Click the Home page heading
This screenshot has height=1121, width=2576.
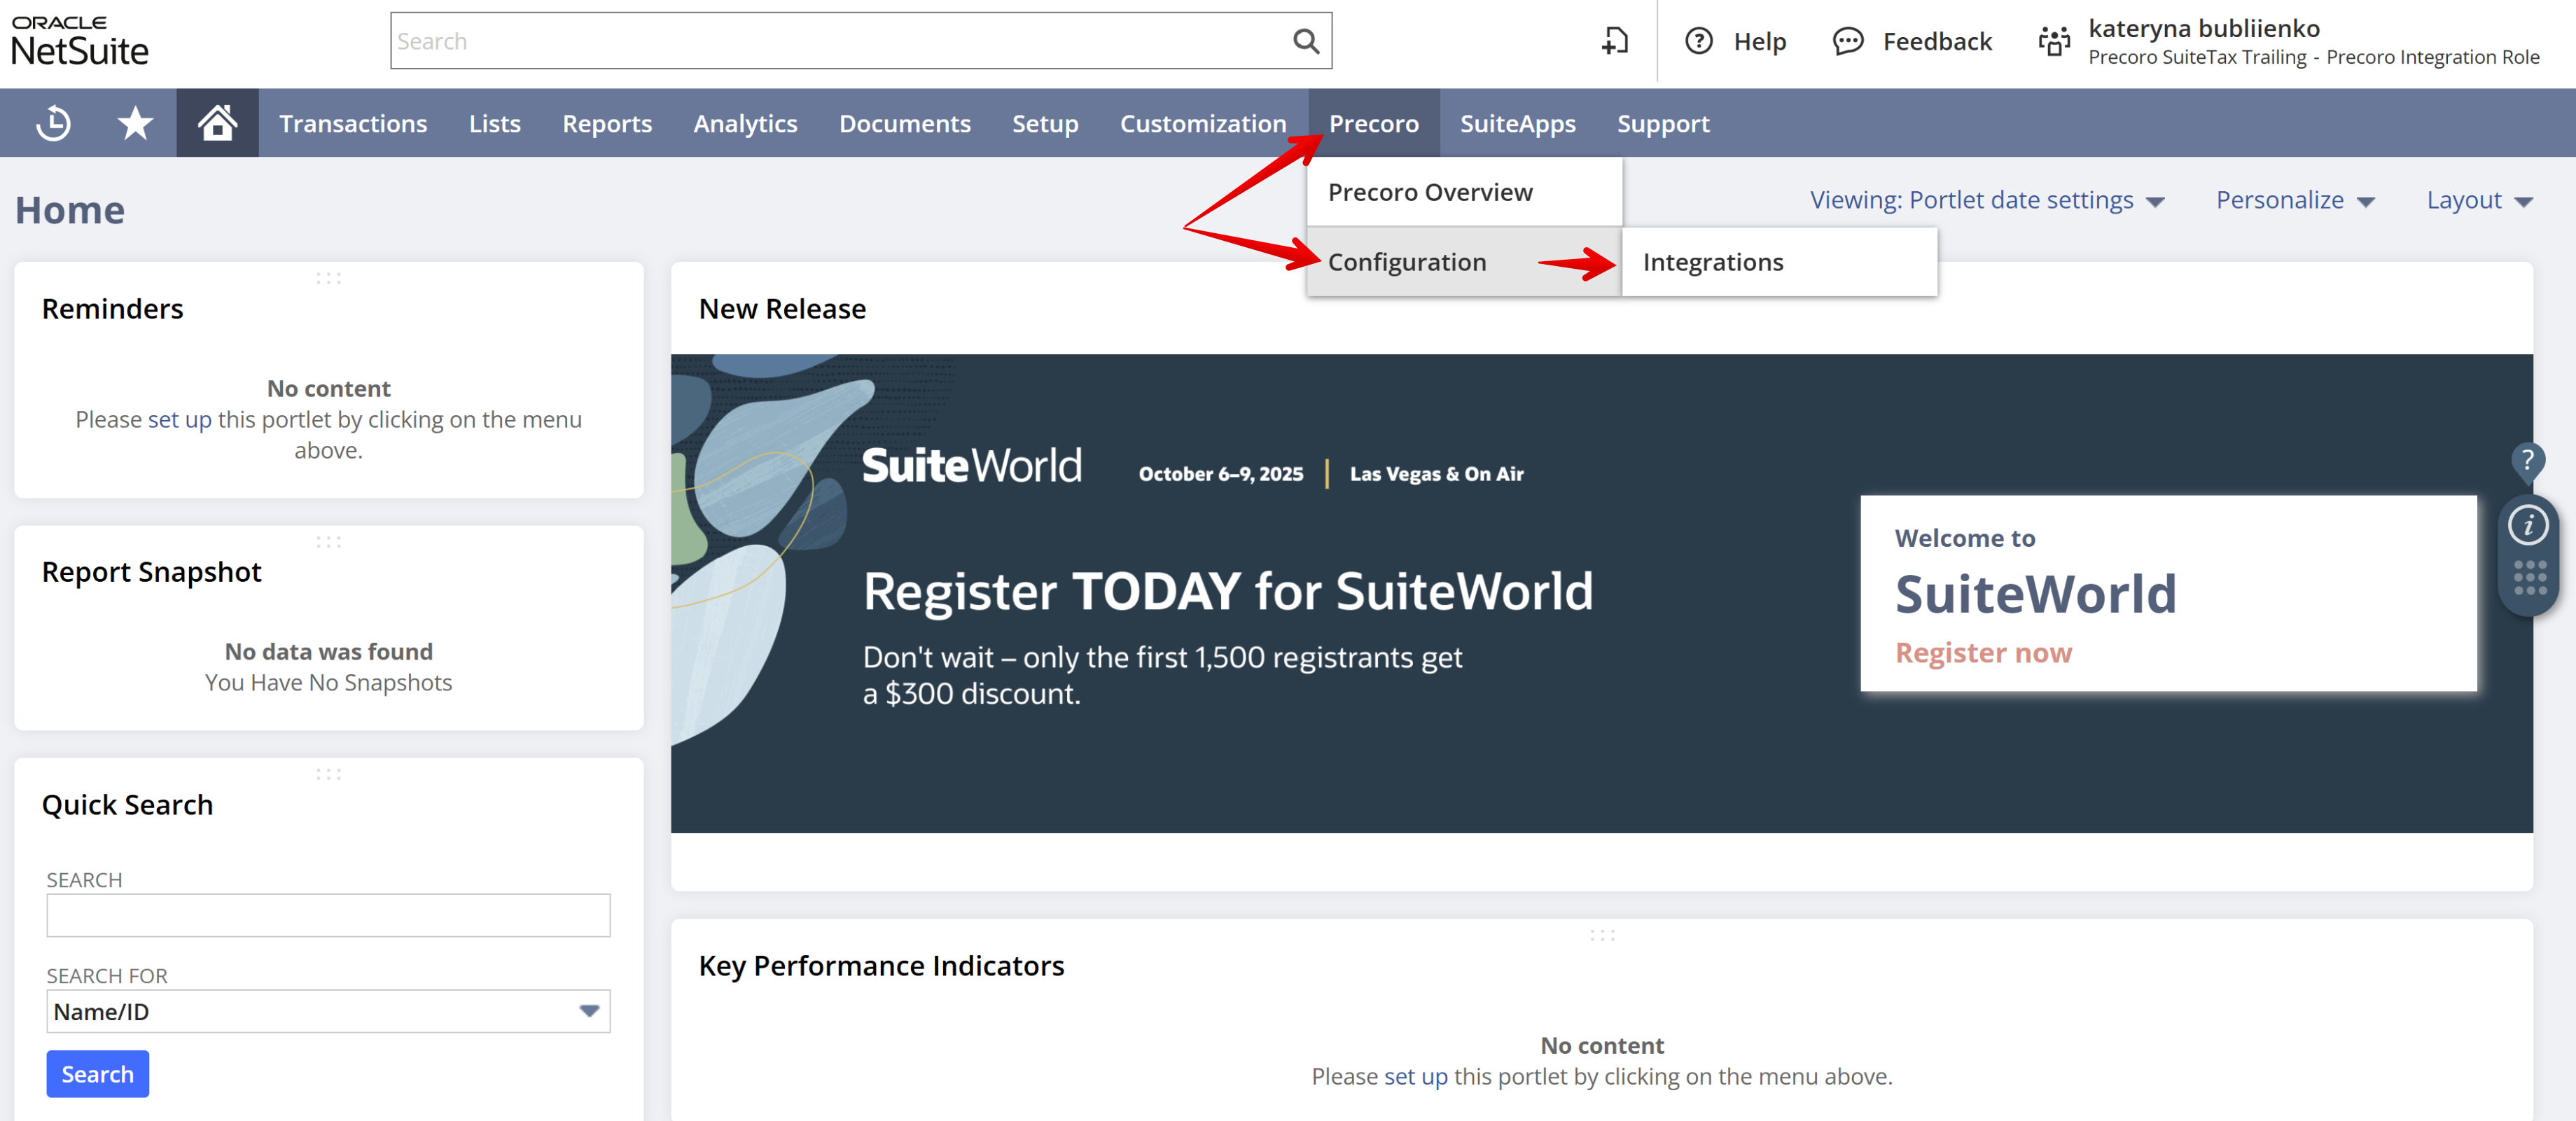(70, 210)
